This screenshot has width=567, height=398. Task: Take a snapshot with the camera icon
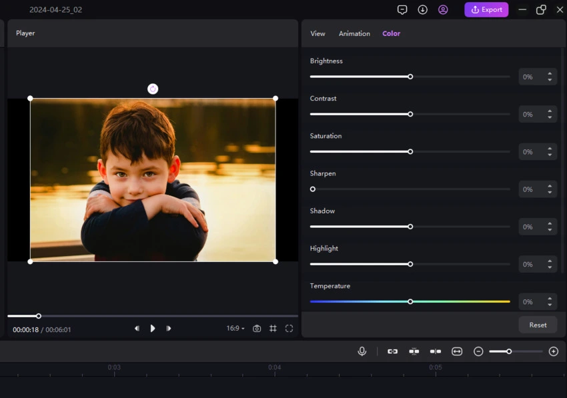pyautogui.click(x=257, y=329)
